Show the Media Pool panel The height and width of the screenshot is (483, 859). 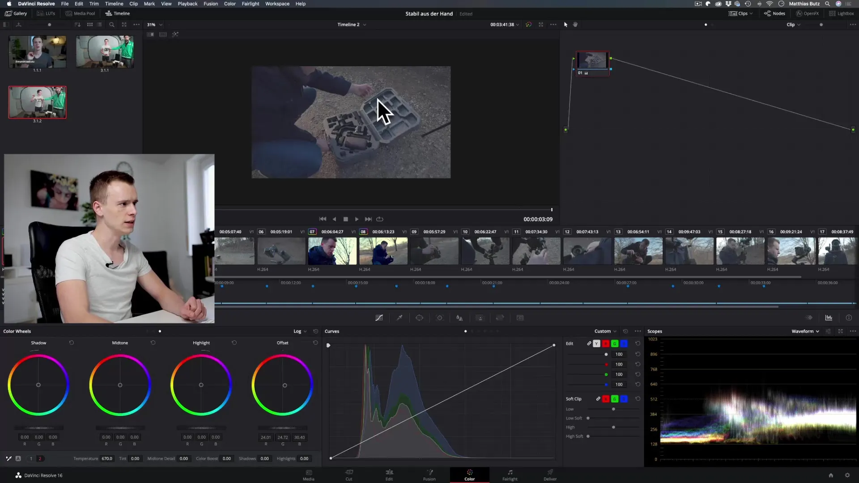[x=81, y=13]
